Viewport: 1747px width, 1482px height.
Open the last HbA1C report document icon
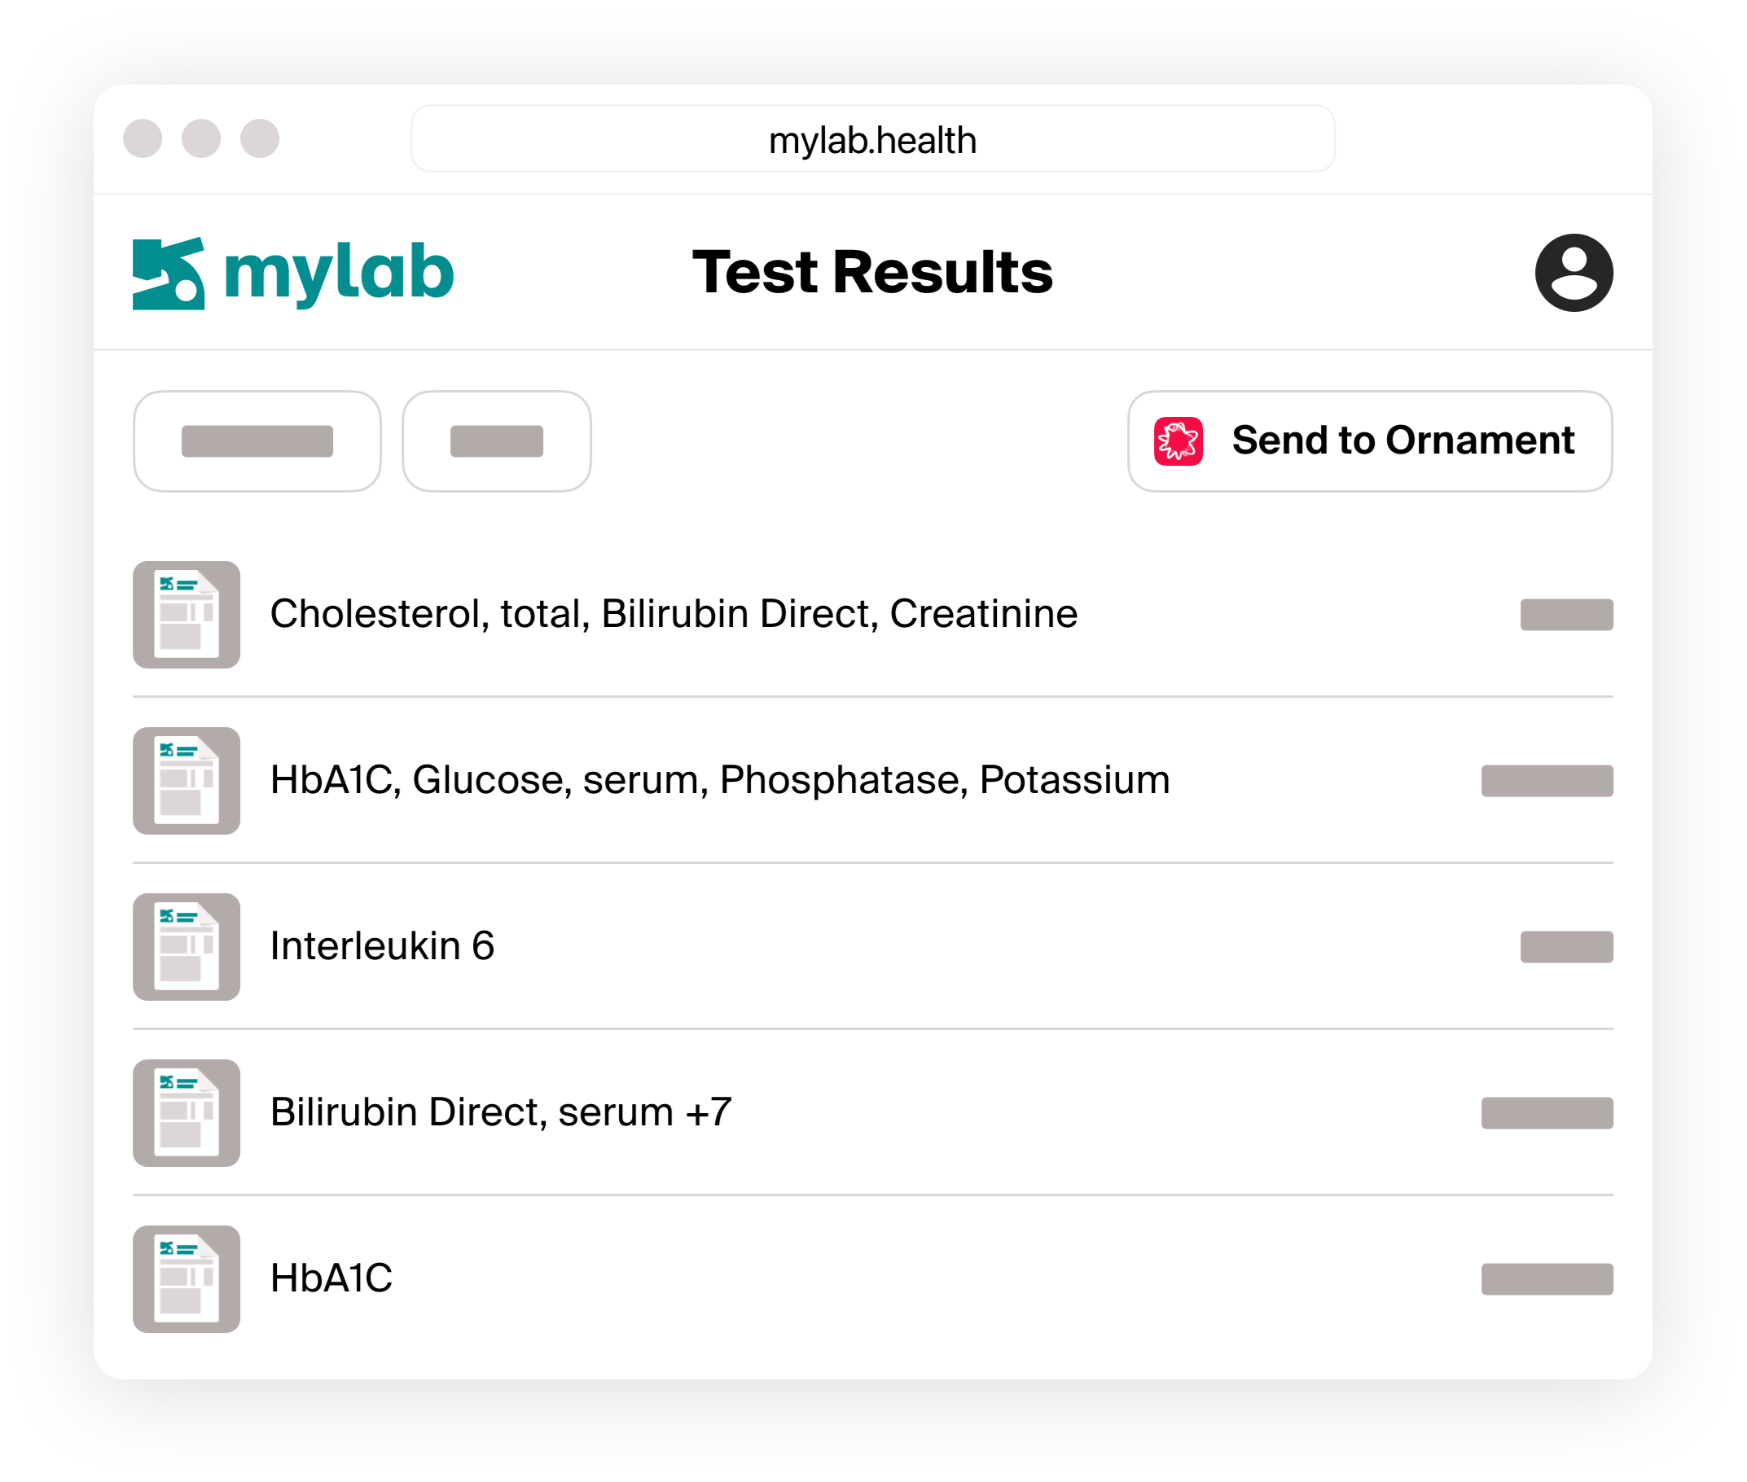click(x=187, y=1278)
